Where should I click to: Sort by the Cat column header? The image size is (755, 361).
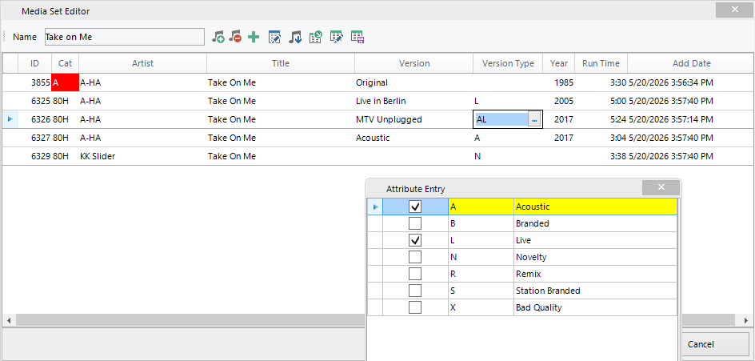(65, 63)
